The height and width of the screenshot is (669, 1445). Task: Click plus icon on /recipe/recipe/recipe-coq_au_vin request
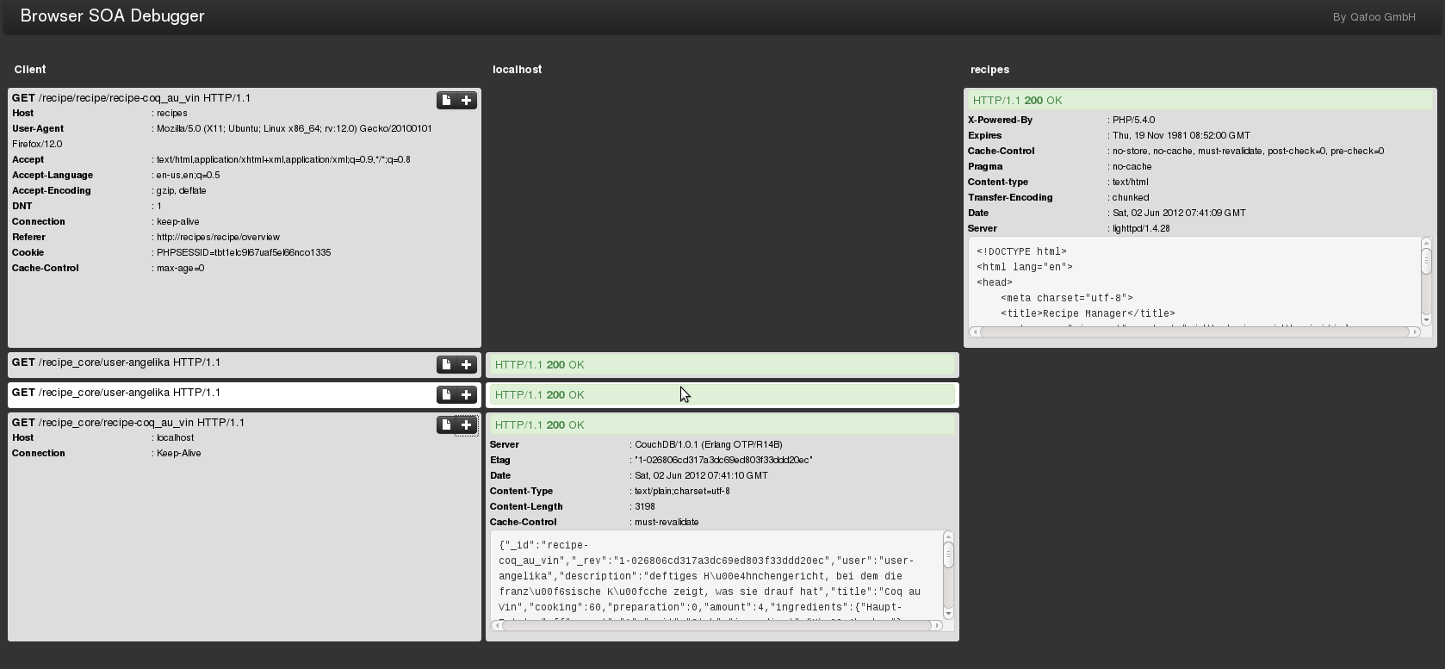point(467,101)
